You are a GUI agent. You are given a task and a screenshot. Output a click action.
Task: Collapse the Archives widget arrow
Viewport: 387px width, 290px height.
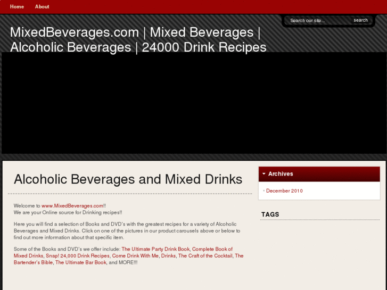[x=264, y=174]
